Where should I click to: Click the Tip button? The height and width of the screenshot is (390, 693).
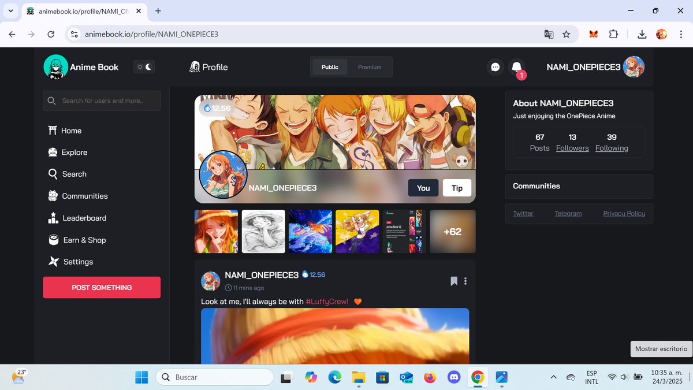pyautogui.click(x=457, y=188)
